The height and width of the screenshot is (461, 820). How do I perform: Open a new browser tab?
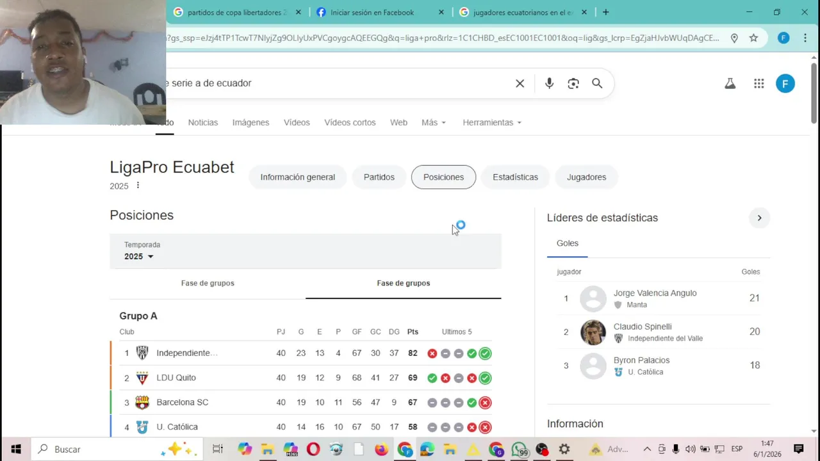point(605,12)
